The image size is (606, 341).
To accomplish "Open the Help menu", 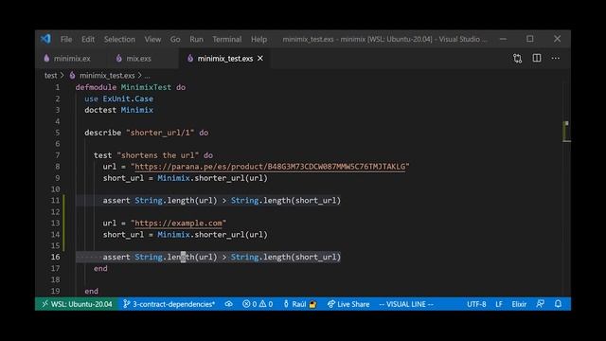I will tap(258, 39).
